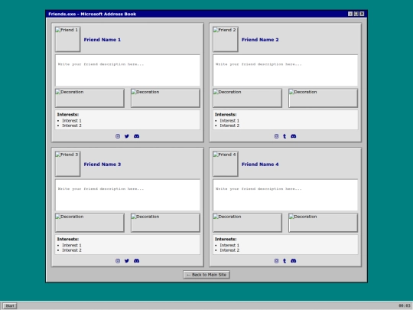Select Friend 3's description text box
This screenshot has height=310, width=413.
(128, 195)
